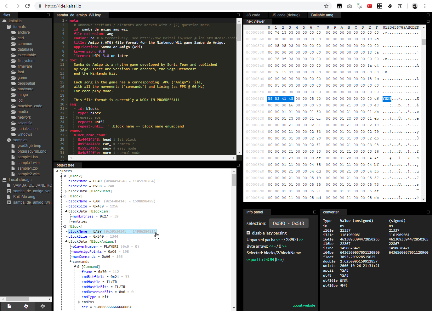The image size is (432, 311).
Task: Collapse the commands node
Action: pyautogui.click(x=71, y=262)
